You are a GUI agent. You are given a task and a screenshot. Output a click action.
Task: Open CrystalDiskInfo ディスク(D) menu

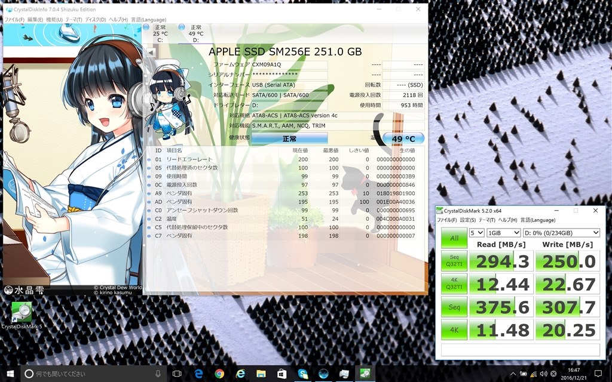[x=95, y=20]
